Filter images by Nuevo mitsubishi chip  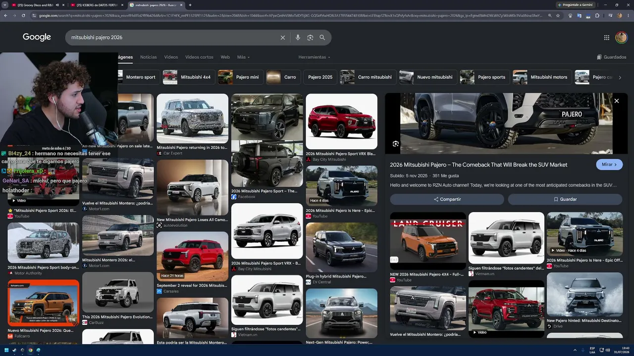[427, 77]
